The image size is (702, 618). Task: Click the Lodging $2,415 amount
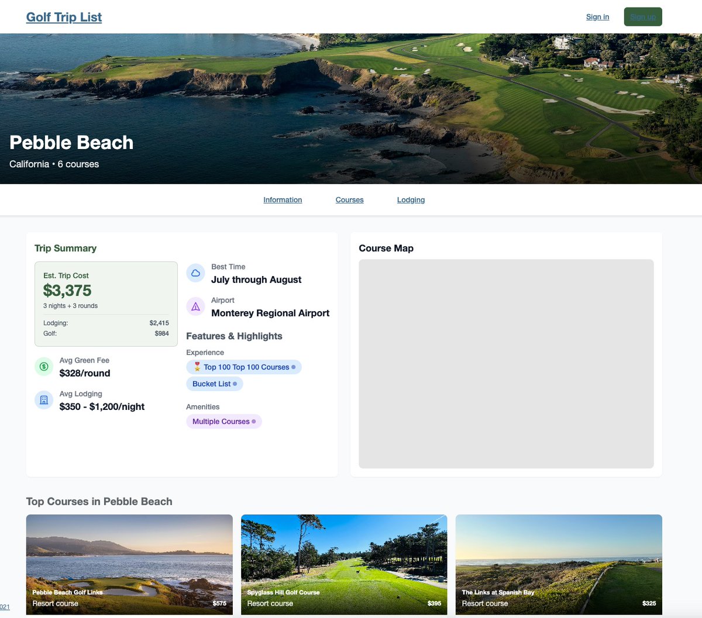coord(159,323)
